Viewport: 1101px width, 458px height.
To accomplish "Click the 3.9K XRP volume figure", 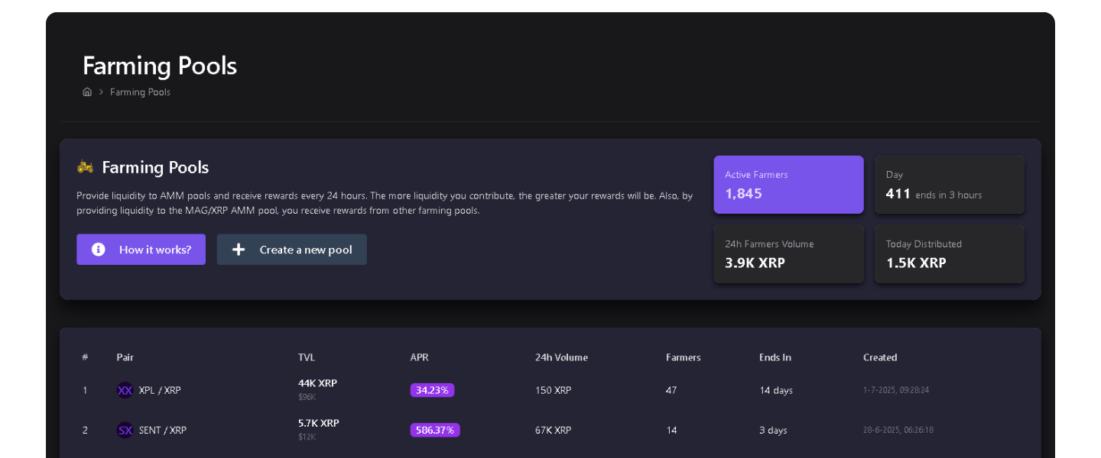I will (755, 263).
